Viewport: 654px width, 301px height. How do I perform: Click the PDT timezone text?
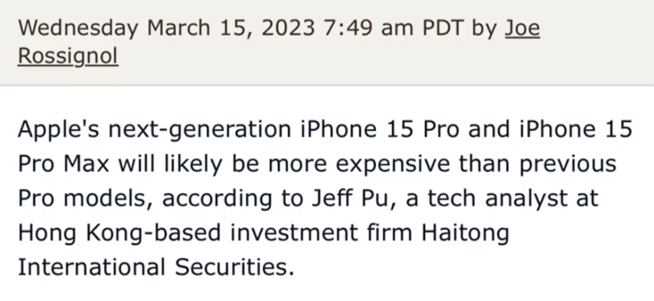click(443, 28)
